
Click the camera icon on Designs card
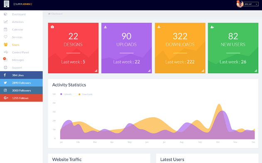[52, 27]
